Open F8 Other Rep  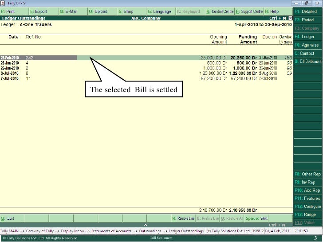coord(308,174)
